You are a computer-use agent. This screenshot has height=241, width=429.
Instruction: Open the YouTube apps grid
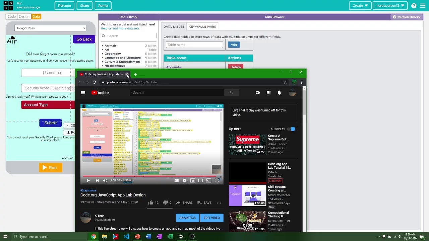point(268,93)
